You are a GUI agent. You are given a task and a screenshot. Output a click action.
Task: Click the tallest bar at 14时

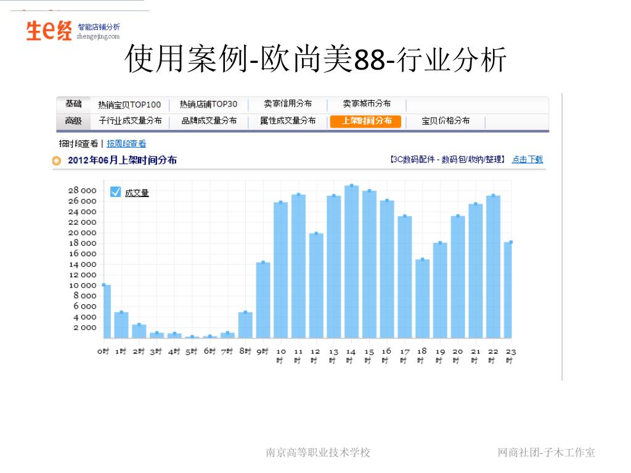click(x=351, y=262)
